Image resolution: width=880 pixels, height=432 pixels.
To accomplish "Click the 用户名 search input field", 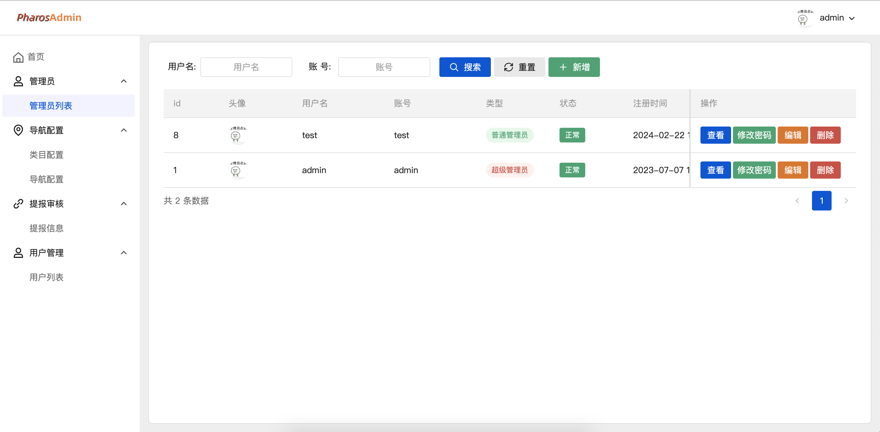I will point(246,67).
